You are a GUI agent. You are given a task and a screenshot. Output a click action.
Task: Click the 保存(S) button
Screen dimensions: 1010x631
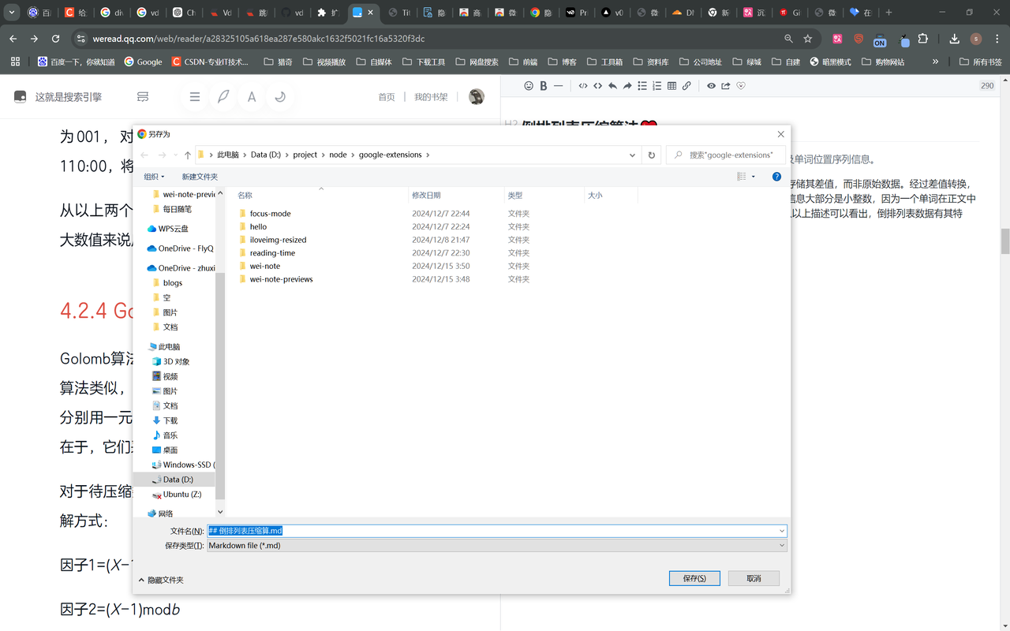tap(694, 578)
